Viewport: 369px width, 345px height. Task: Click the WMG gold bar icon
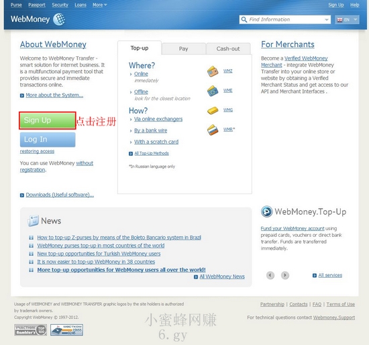click(x=213, y=110)
